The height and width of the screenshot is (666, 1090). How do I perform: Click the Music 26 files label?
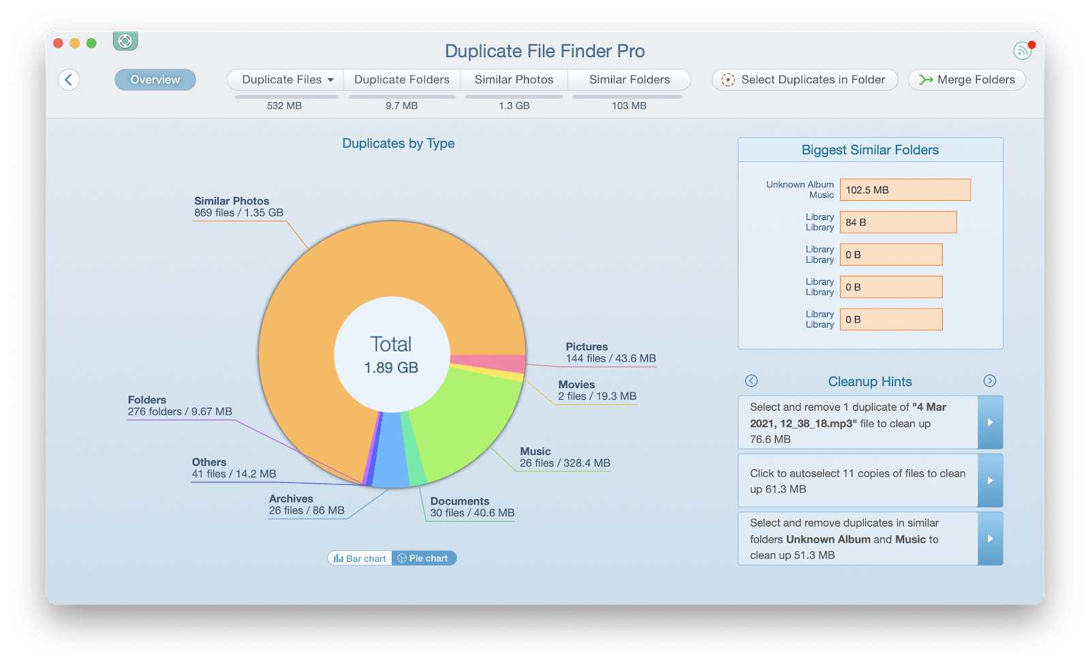coord(565,457)
